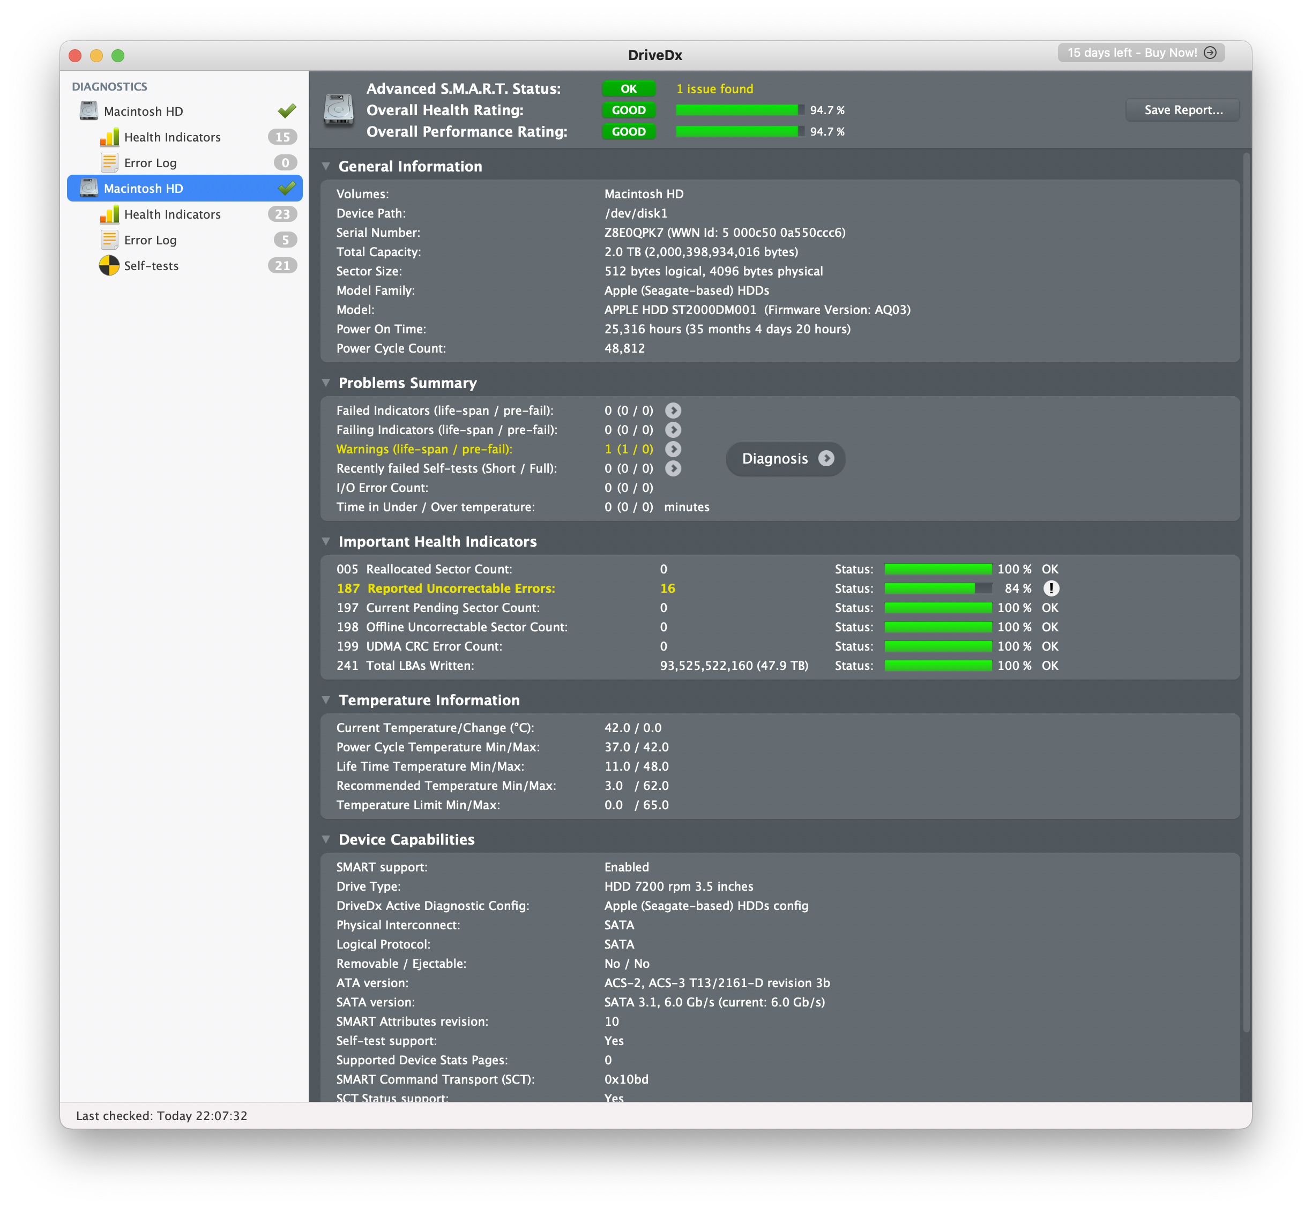Click checkmark next to selected Macintosh HD
Image resolution: width=1312 pixels, height=1208 pixels.
click(286, 188)
